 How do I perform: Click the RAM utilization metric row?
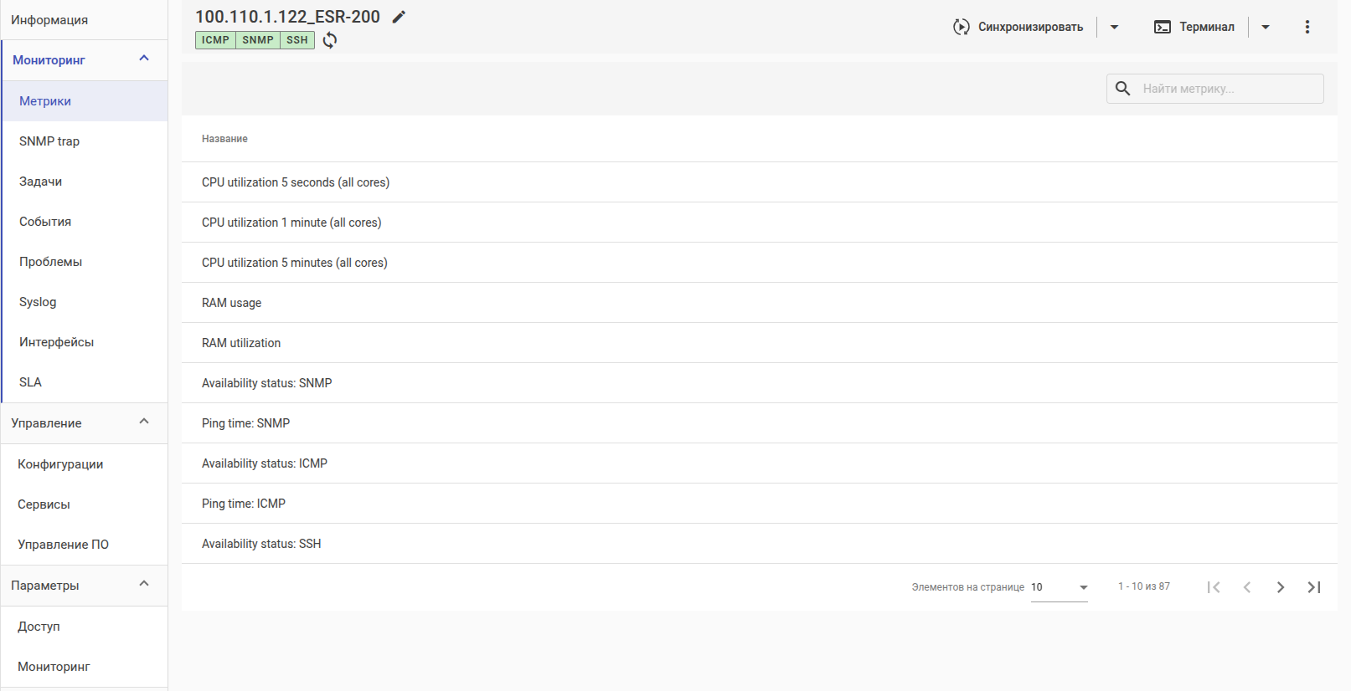241,343
